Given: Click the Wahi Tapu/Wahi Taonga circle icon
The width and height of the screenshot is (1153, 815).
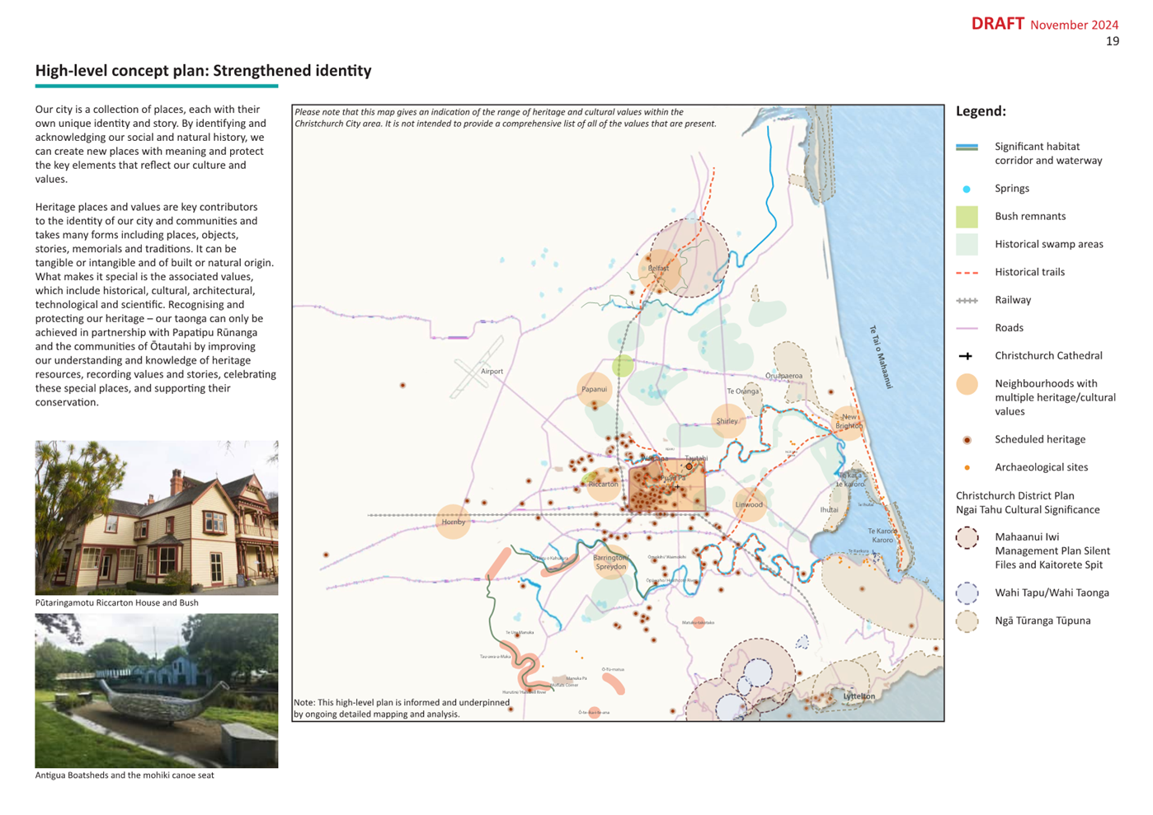Looking at the screenshot, I should tap(967, 593).
